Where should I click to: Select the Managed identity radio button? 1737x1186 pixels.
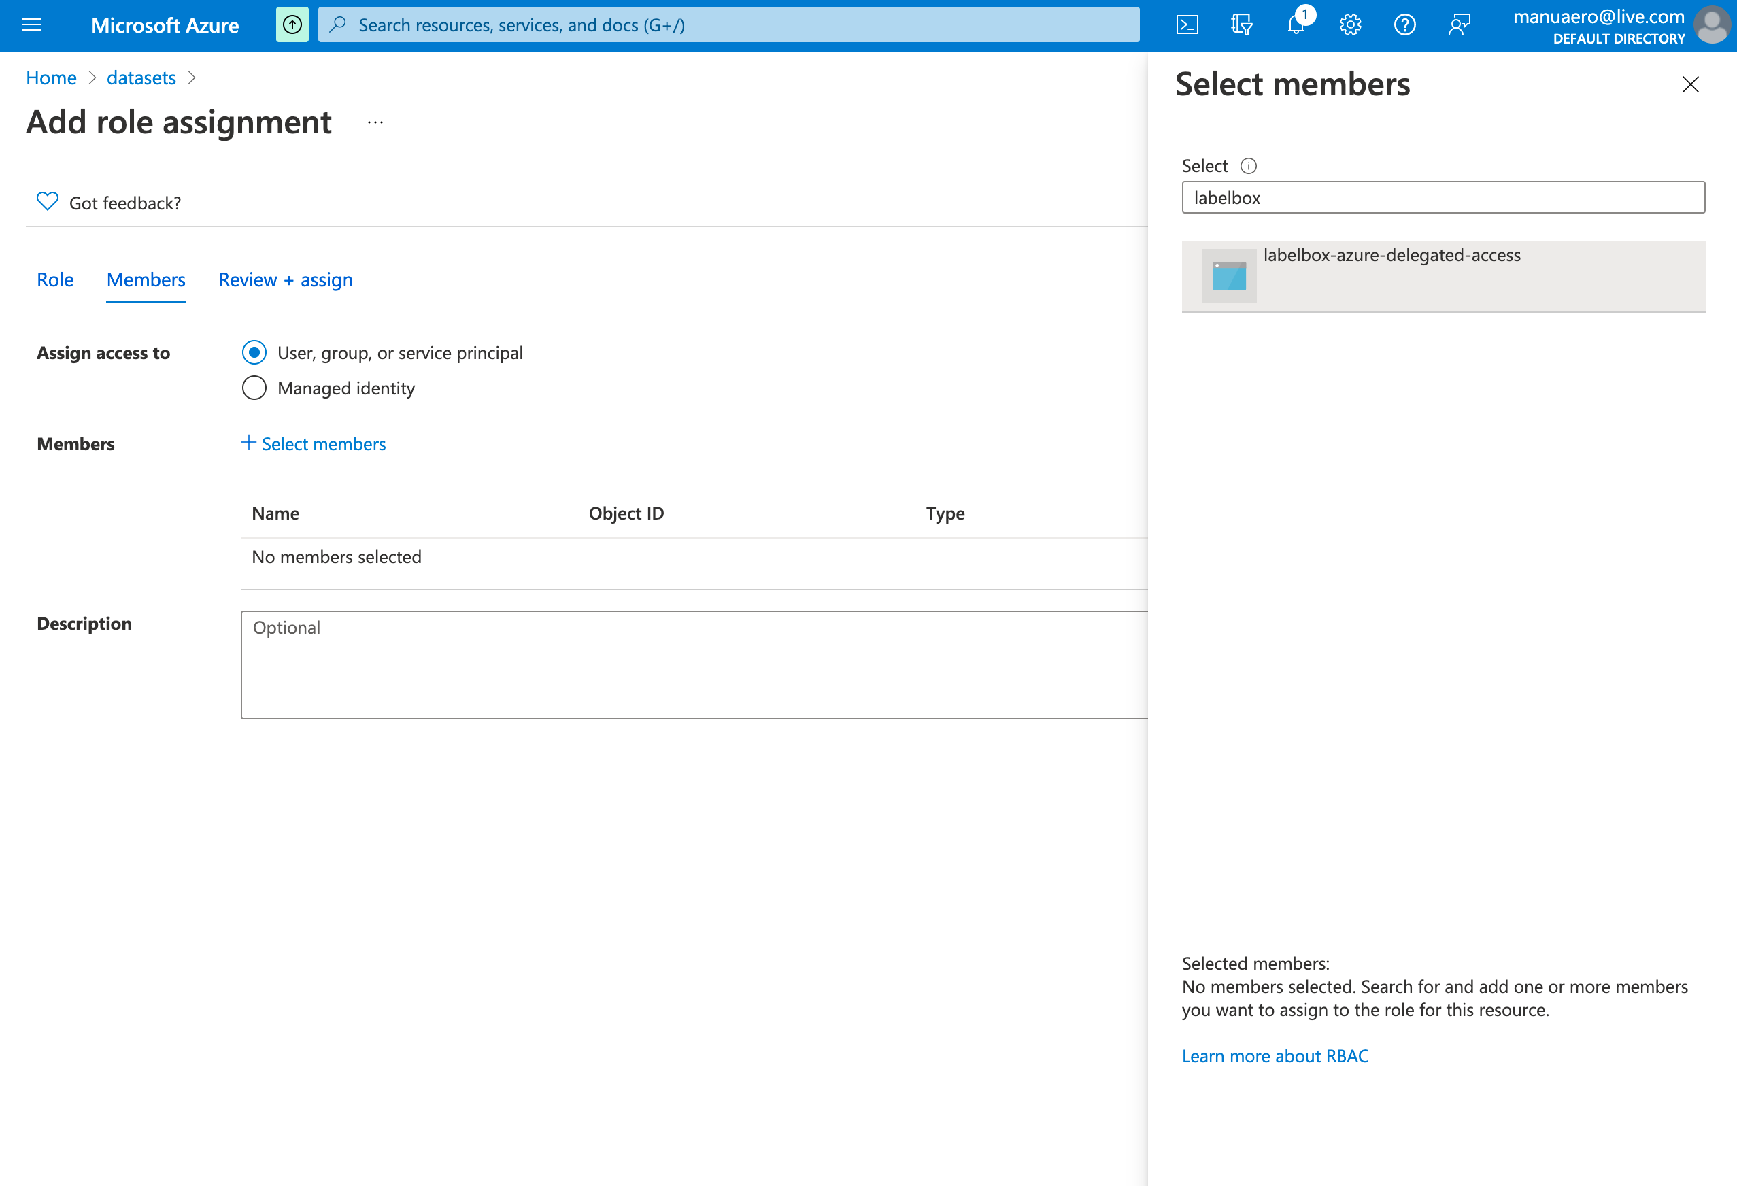tap(254, 388)
